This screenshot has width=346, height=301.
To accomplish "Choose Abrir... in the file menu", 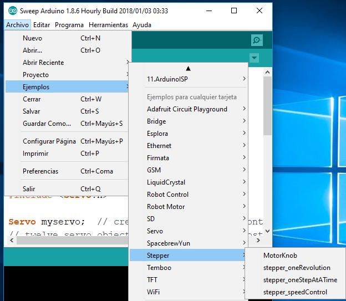I will [67, 50].
